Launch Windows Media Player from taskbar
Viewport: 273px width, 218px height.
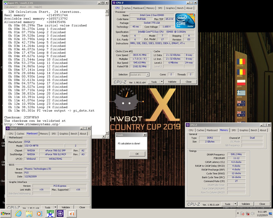[39, 213]
